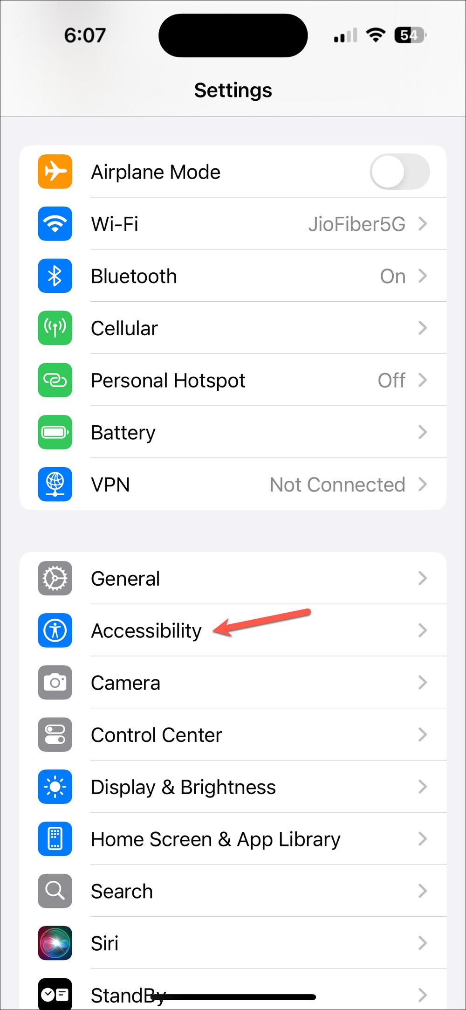
Task: Tap the orange Airplane Mode icon
Action: [55, 172]
